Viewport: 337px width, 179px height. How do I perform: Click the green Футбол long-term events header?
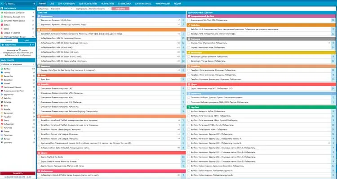point(262,107)
